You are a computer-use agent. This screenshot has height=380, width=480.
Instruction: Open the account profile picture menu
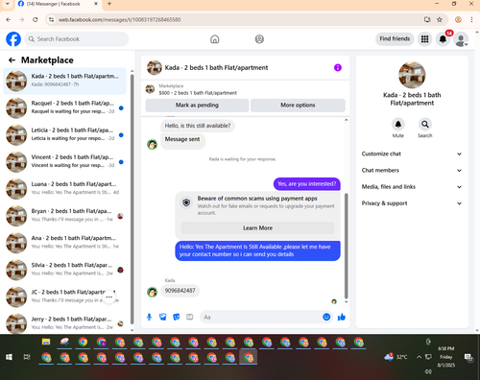coord(461,39)
